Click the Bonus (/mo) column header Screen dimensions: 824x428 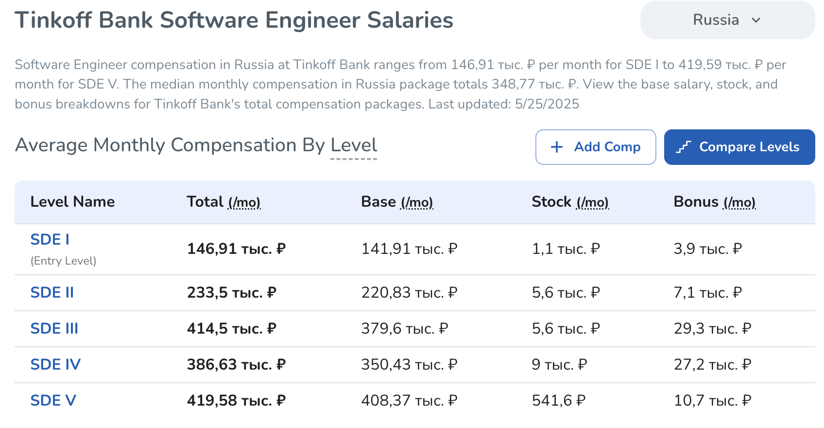coord(714,202)
